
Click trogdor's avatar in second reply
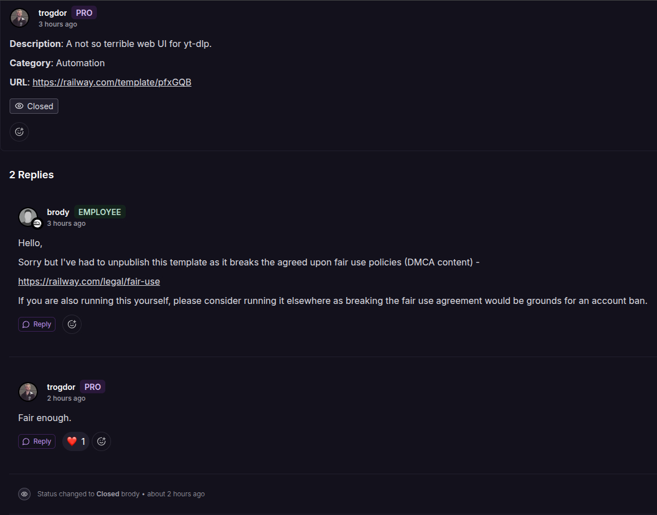(x=28, y=392)
